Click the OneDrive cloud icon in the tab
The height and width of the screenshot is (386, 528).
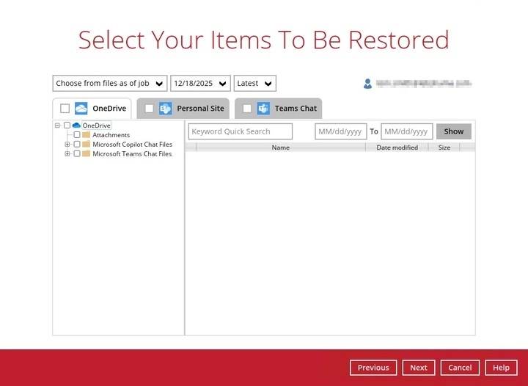tap(81, 109)
